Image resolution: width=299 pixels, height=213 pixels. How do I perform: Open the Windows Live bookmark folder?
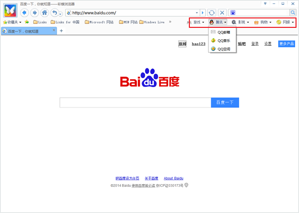click(152, 22)
